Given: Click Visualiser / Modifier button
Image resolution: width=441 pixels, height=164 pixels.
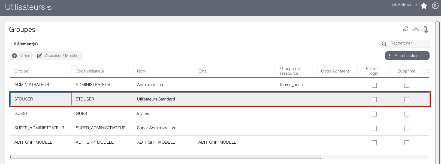Looking at the screenshot, I should [x=59, y=56].
